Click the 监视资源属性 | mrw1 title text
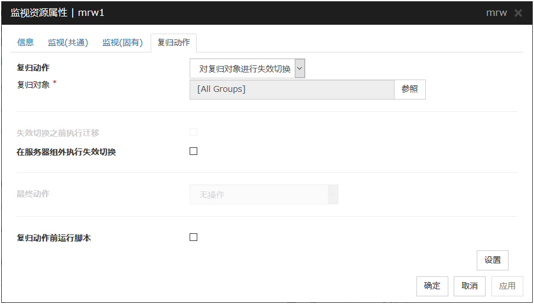 [57, 13]
